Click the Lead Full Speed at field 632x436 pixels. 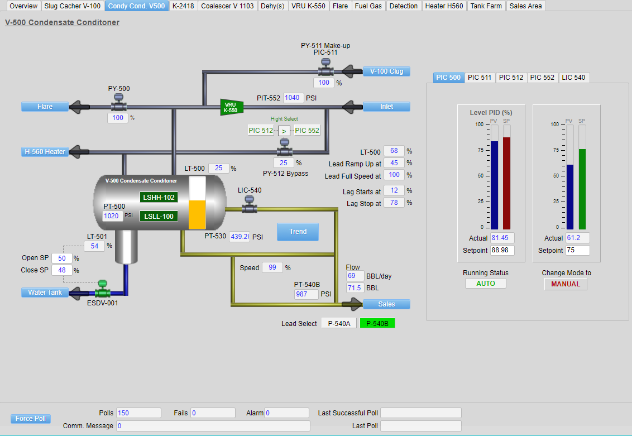394,175
